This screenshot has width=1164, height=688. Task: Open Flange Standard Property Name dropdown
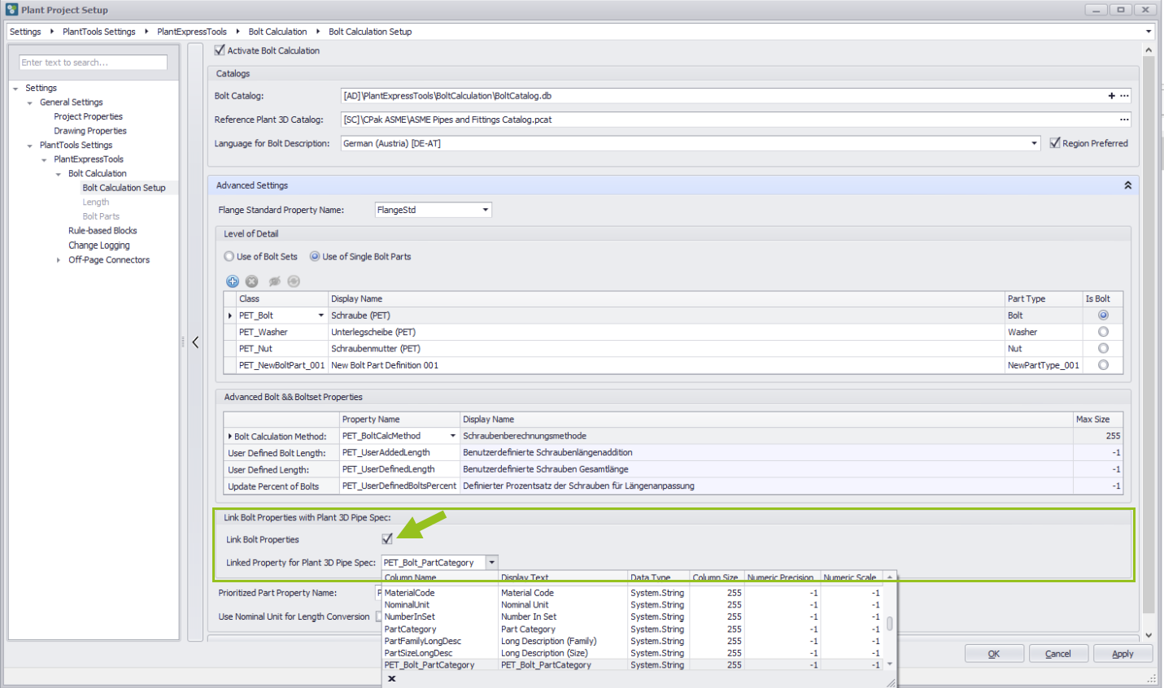pos(486,210)
